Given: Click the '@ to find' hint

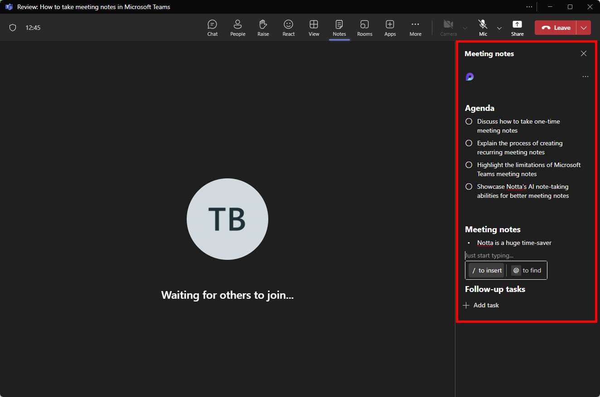Looking at the screenshot, I should pos(527,270).
